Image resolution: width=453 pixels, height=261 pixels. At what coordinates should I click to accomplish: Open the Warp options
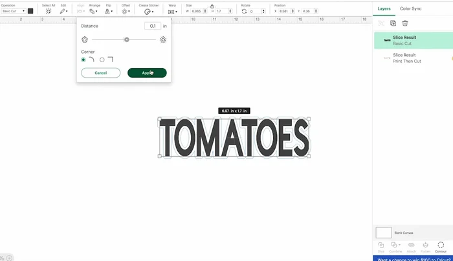[x=173, y=12]
